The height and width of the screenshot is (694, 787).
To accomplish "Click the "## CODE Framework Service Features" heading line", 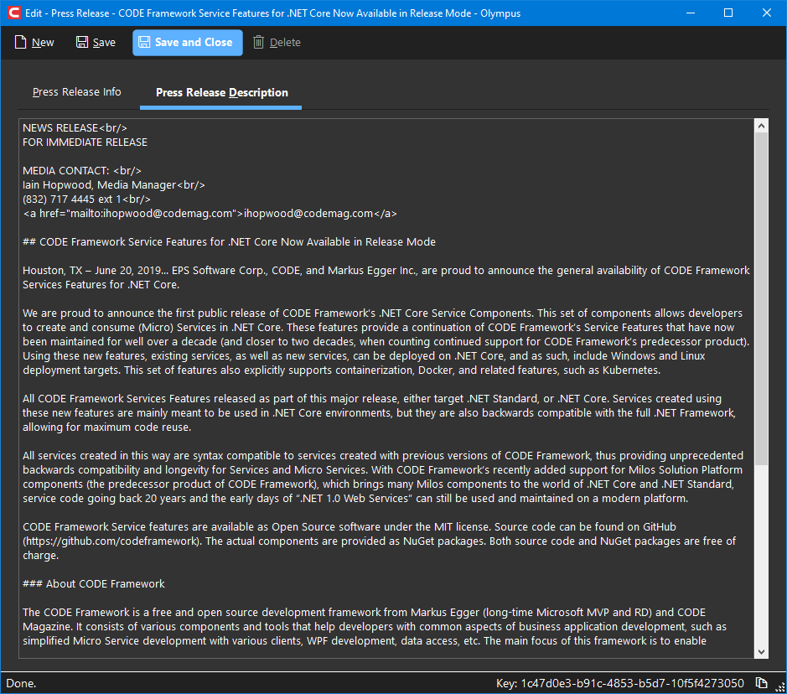I will (229, 242).
